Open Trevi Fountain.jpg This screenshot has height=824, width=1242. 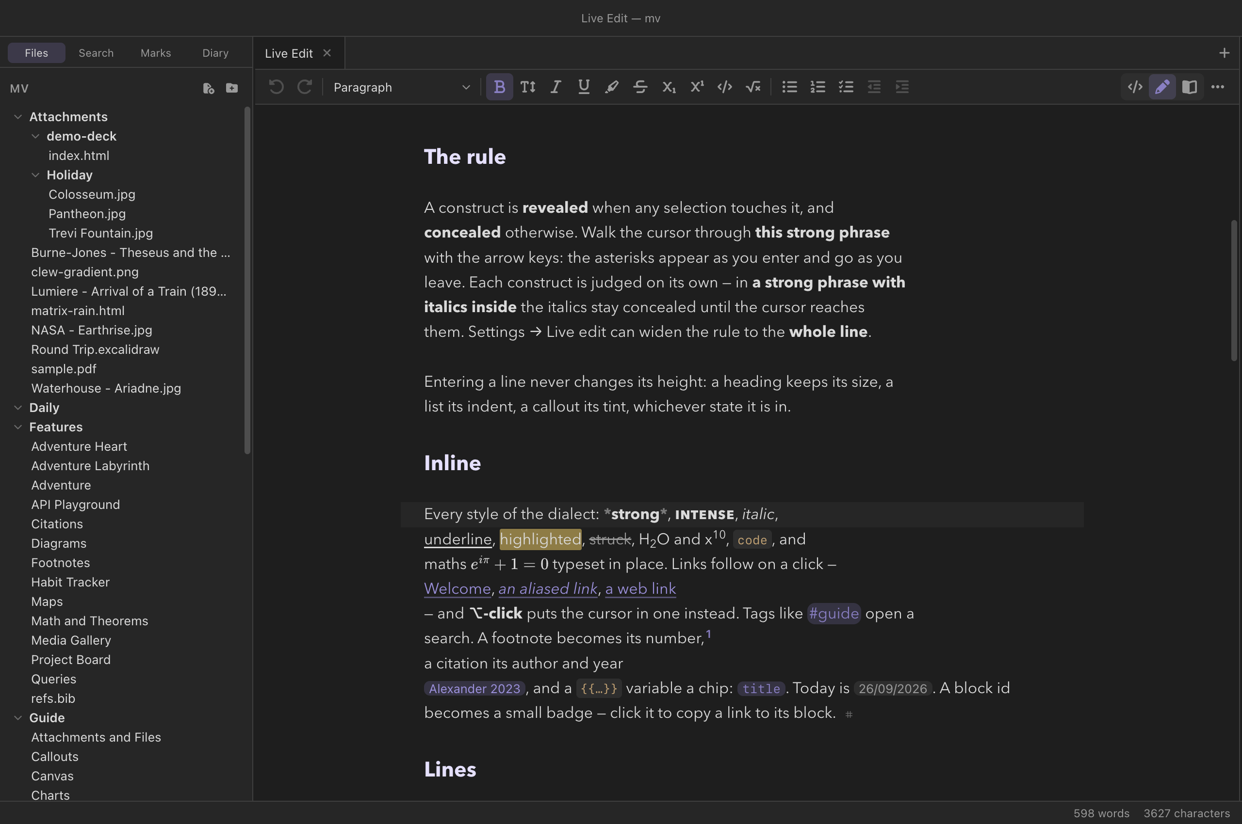[x=100, y=233]
